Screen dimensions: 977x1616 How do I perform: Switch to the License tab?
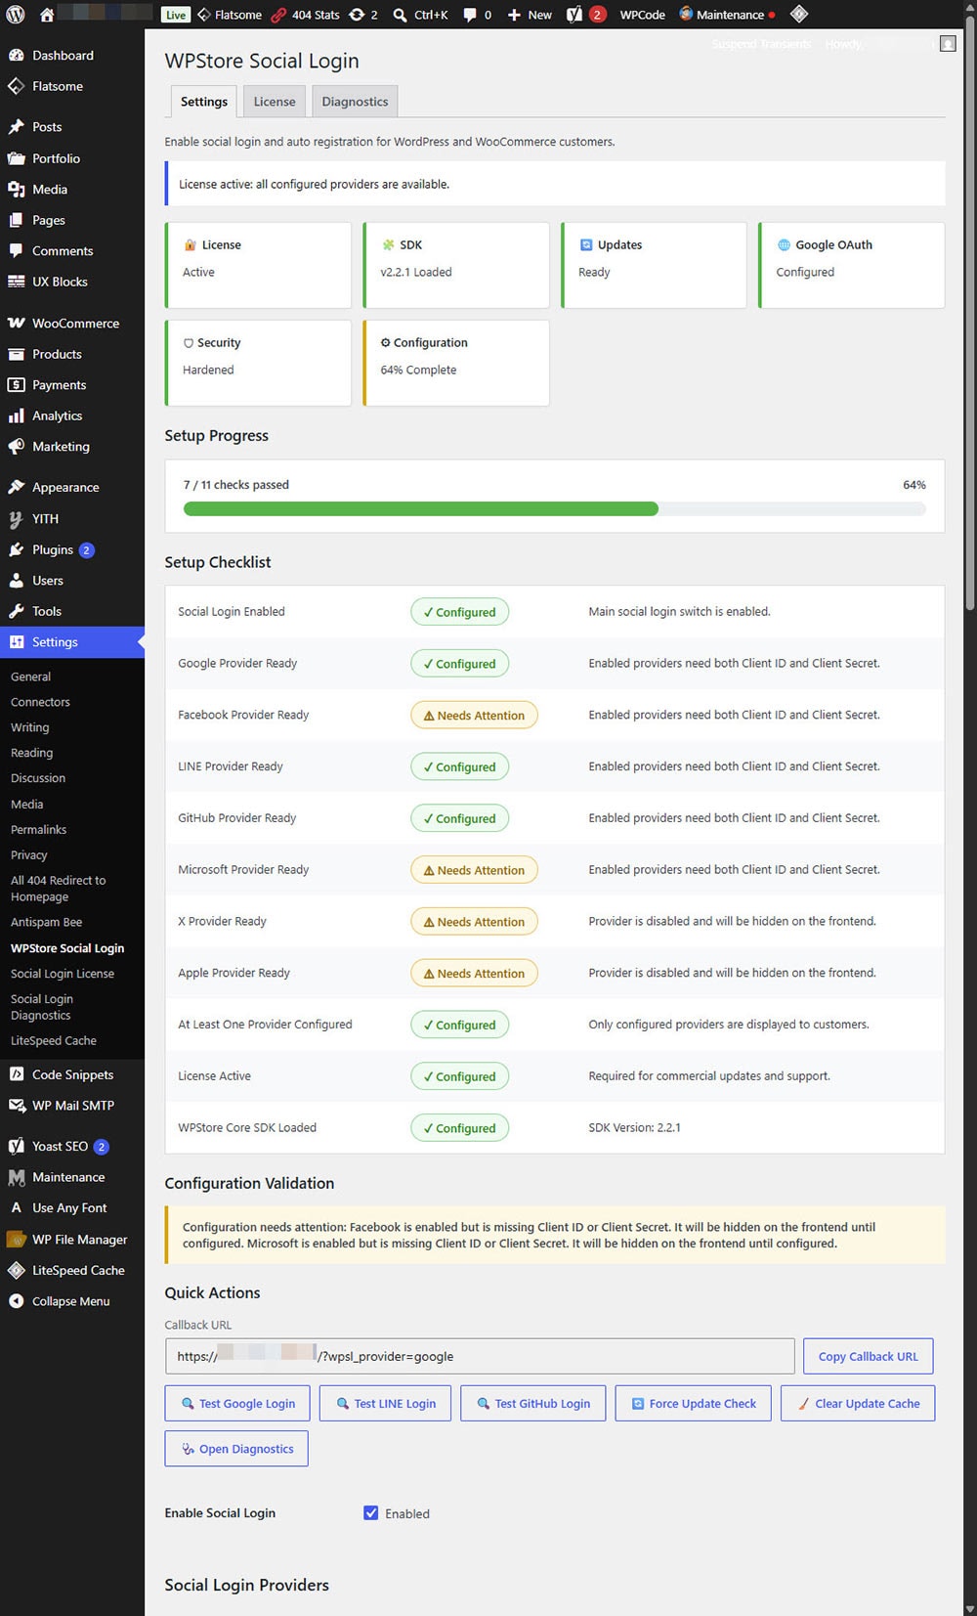coord(275,102)
